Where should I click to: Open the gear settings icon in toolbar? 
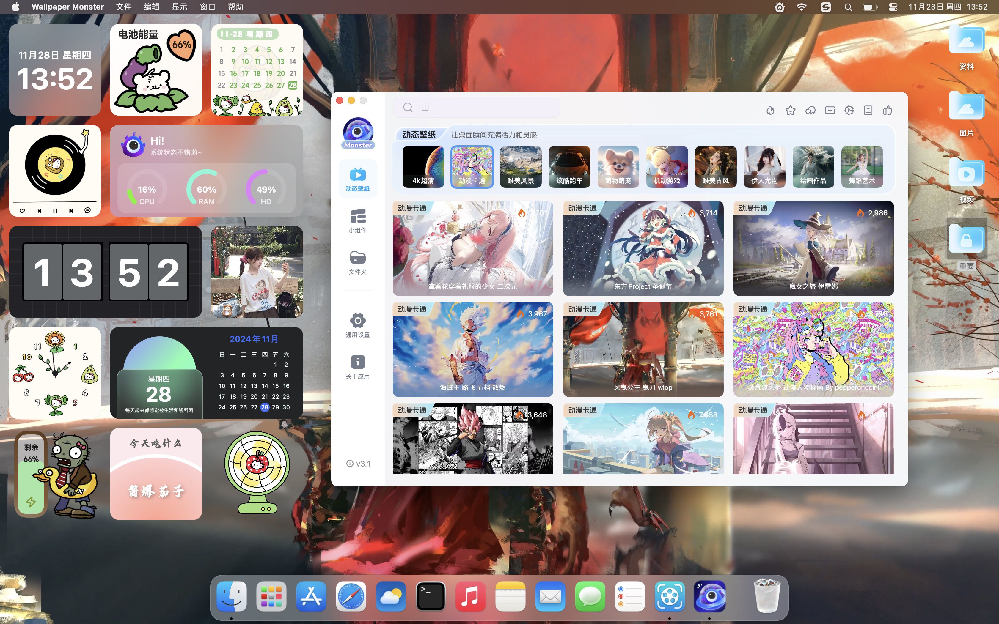pos(849,110)
